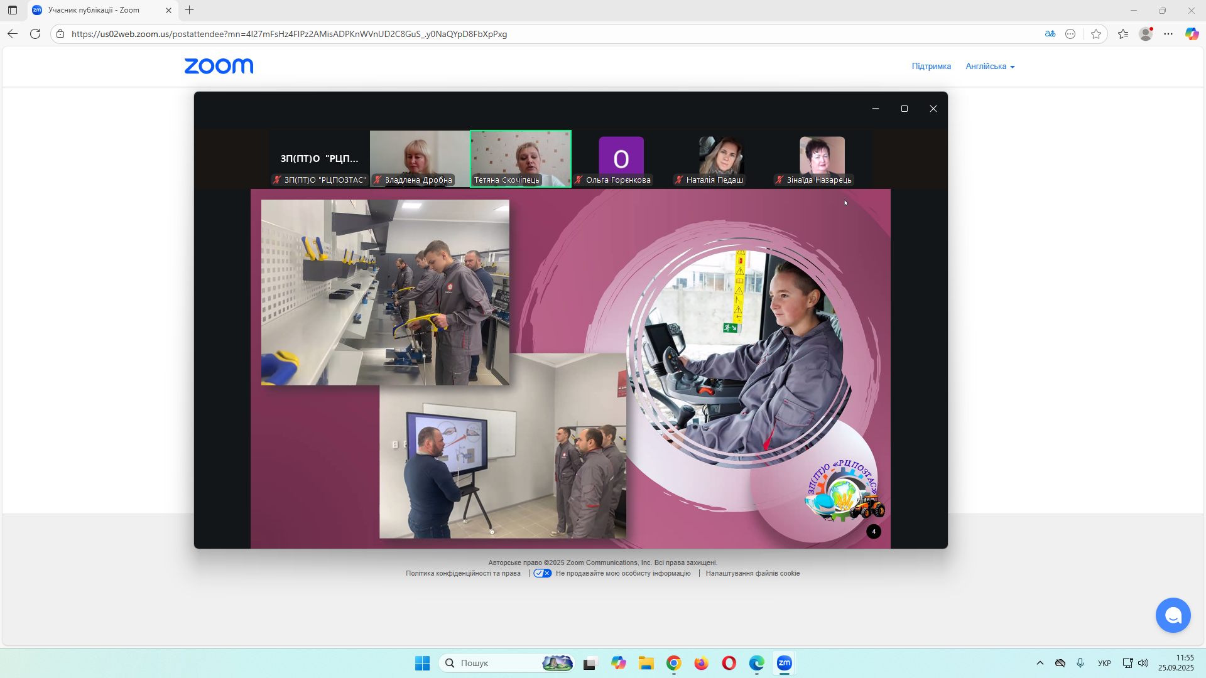Show hidden system tray icons chevron

1040,663
